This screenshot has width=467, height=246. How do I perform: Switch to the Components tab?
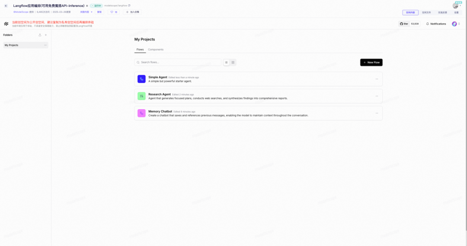(156, 50)
